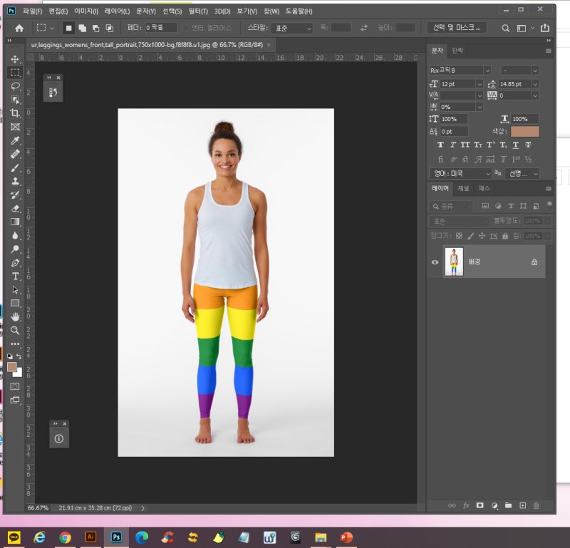Open Chrome from the Windows taskbar
This screenshot has height=548, width=570.
point(65,537)
